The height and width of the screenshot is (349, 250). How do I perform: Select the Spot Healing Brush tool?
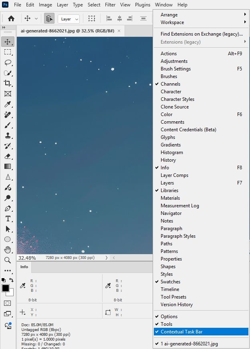pyautogui.click(x=8, y=114)
